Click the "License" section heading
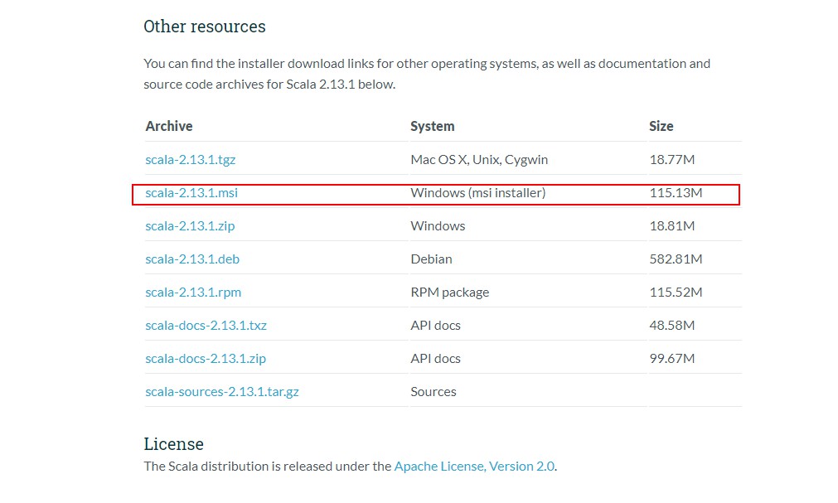This screenshot has width=838, height=503. (173, 444)
